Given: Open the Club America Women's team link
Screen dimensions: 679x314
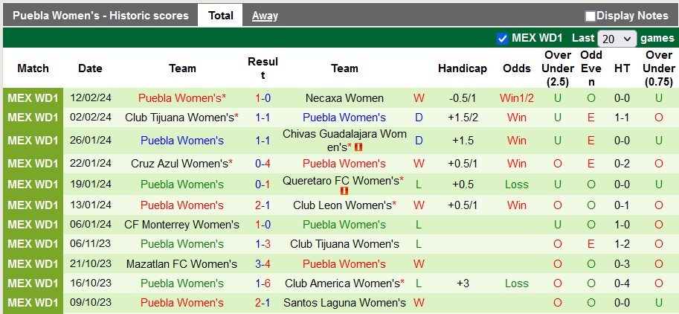Looking at the screenshot, I should pos(342,283).
